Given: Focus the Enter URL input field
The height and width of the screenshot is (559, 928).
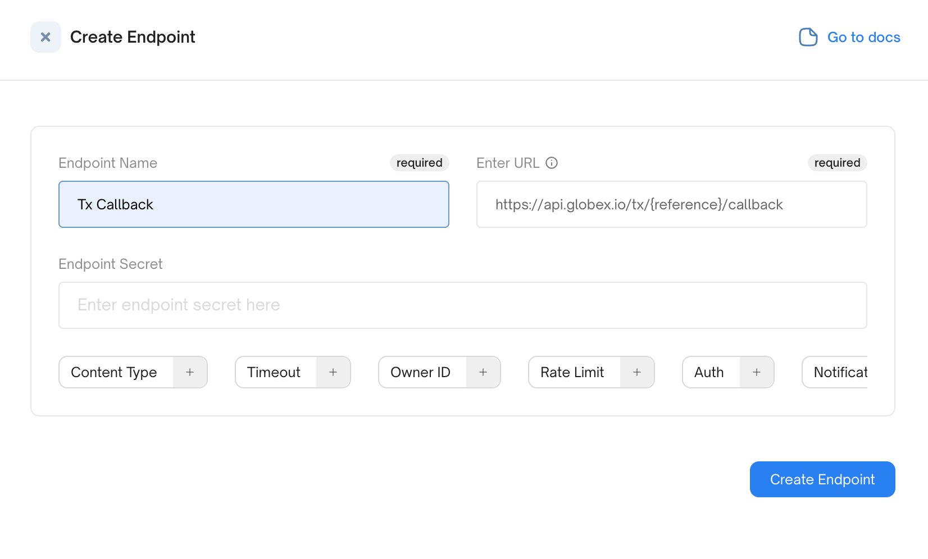Looking at the screenshot, I should coord(672,204).
